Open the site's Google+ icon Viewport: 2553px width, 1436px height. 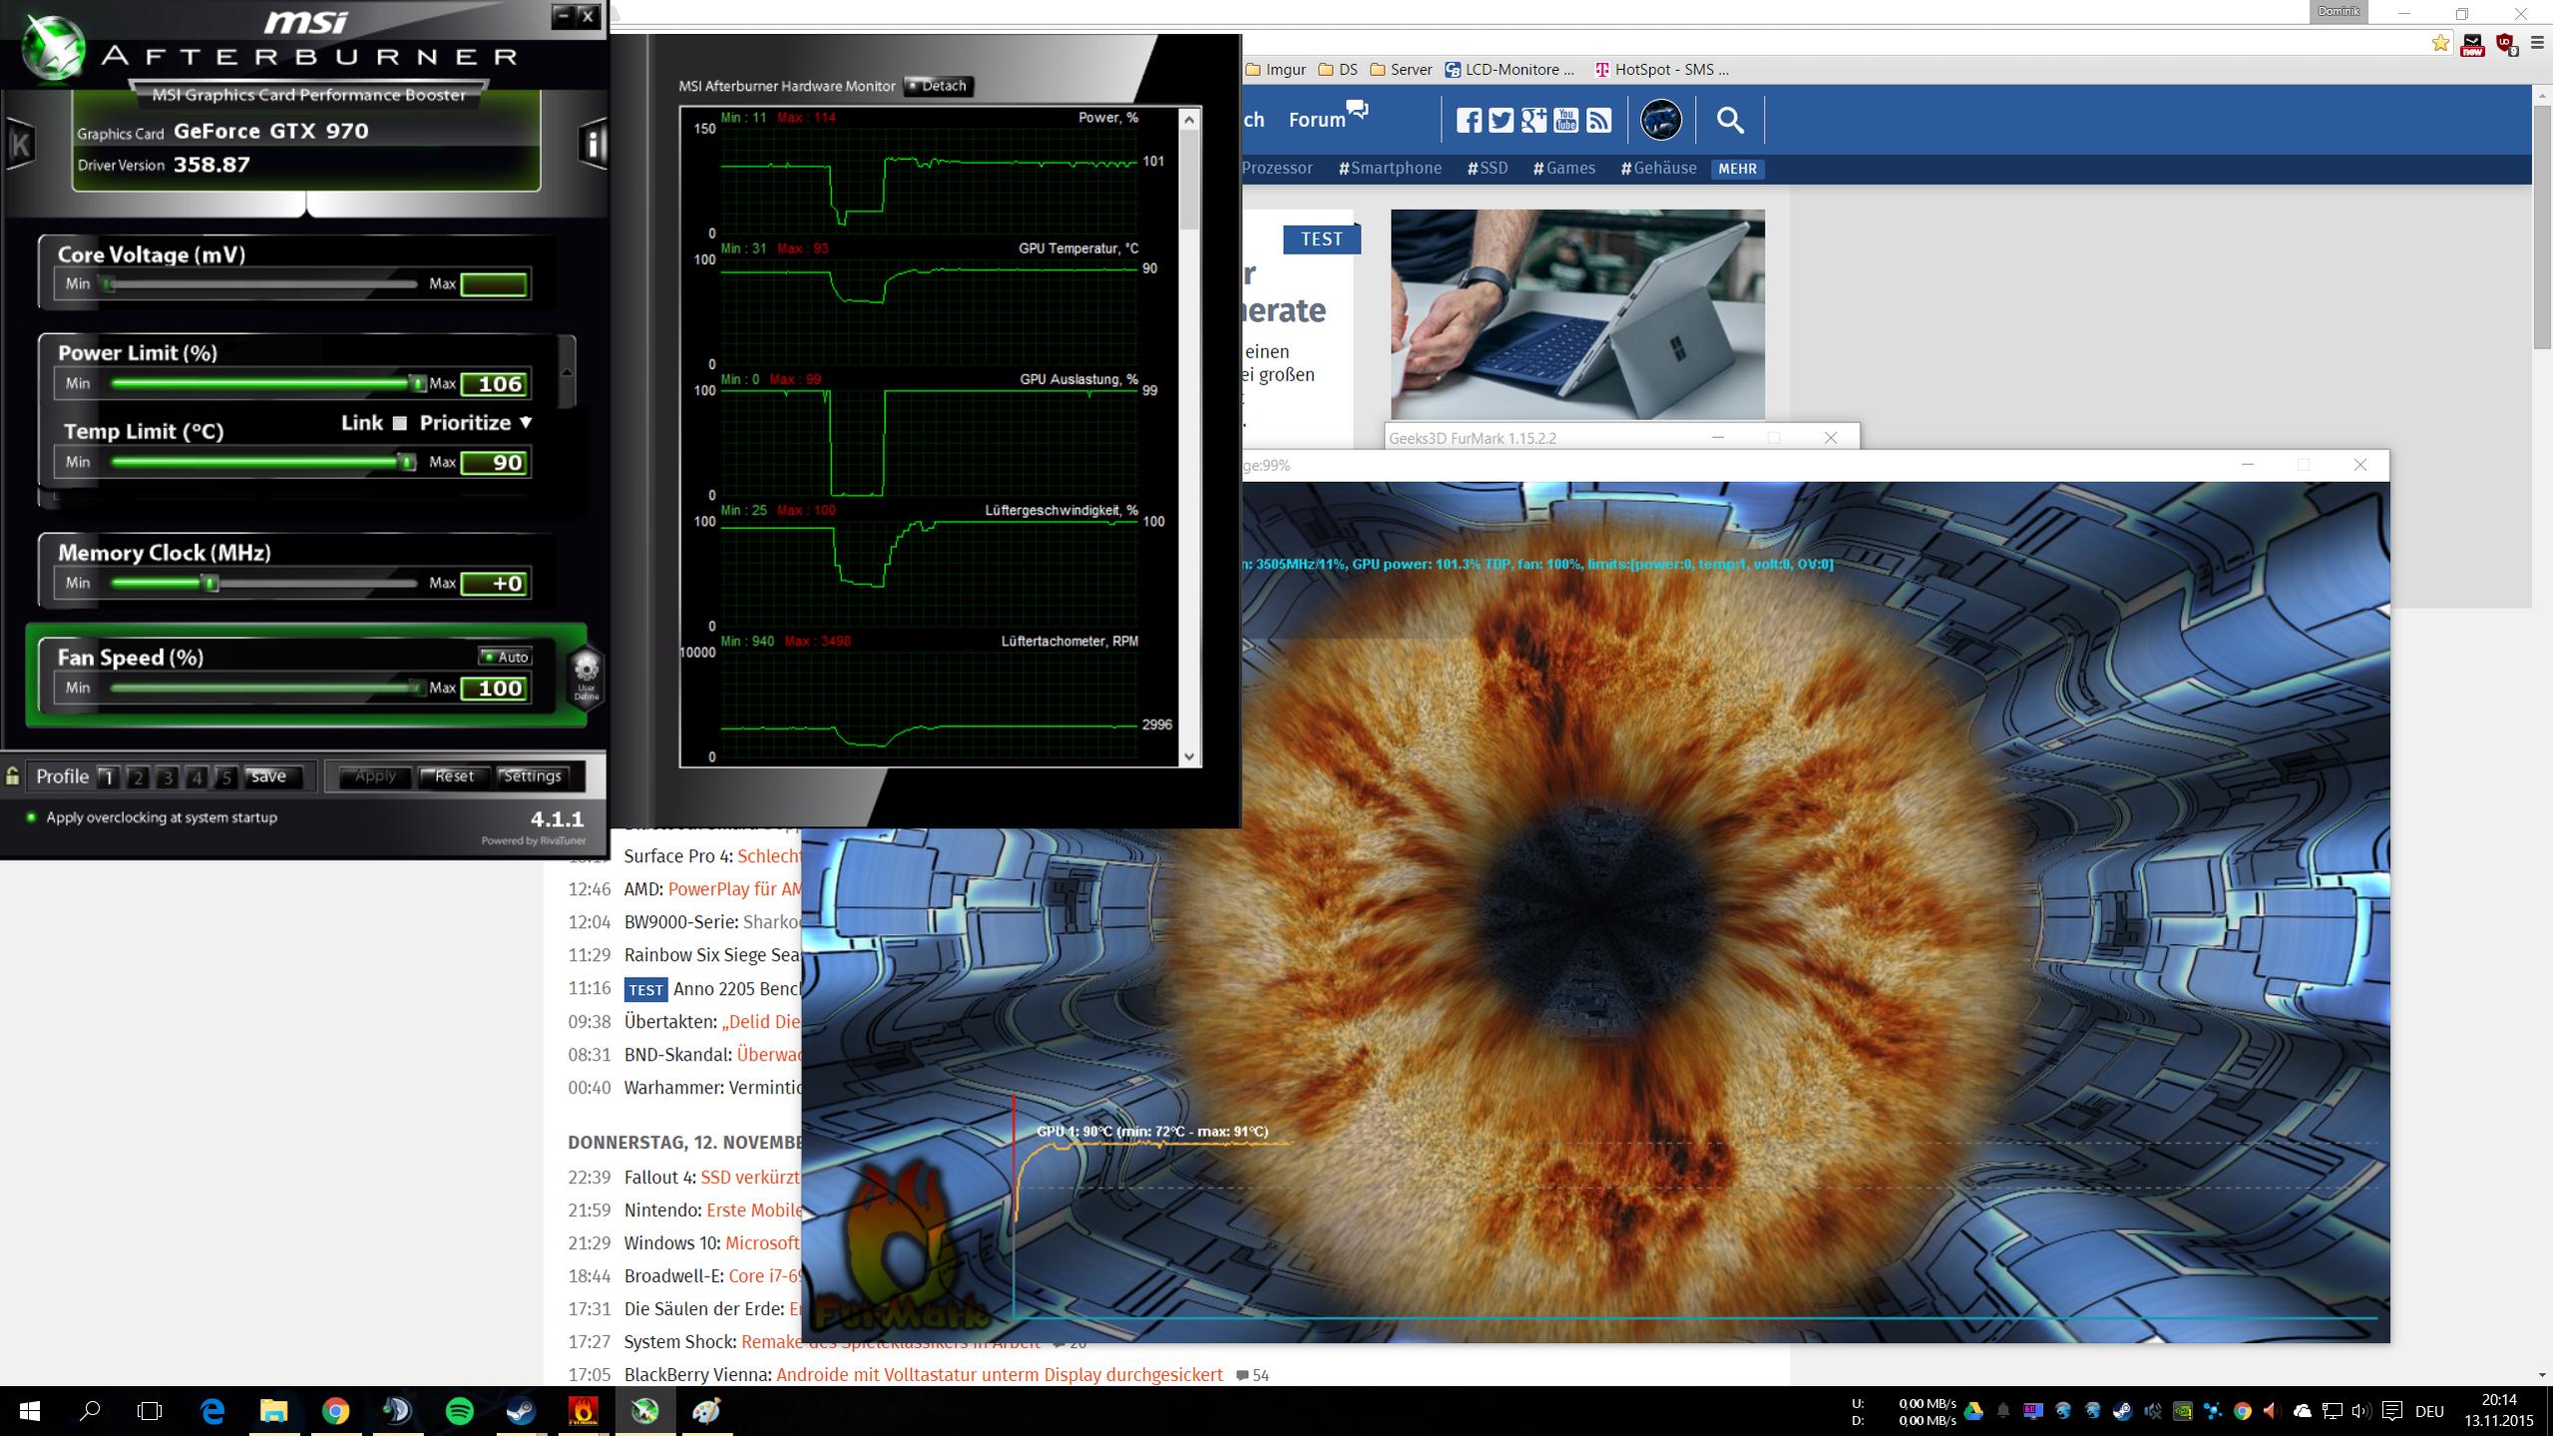click(x=1533, y=121)
